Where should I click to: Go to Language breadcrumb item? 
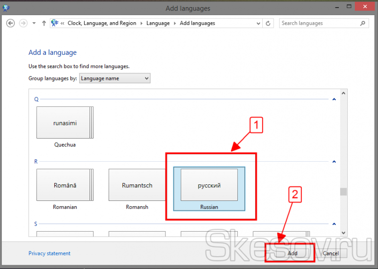[x=158, y=23]
